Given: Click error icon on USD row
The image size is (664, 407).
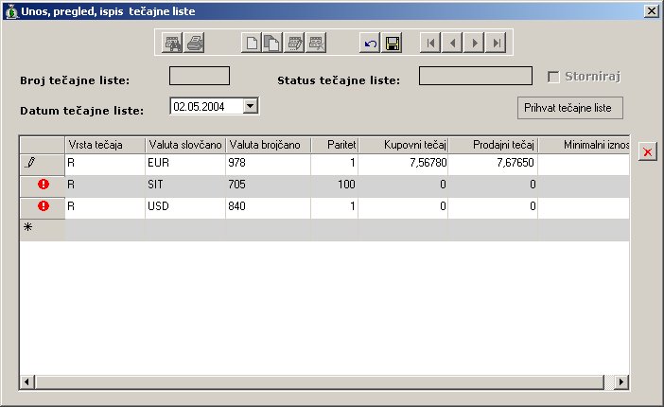Looking at the screenshot, I should coord(44,206).
